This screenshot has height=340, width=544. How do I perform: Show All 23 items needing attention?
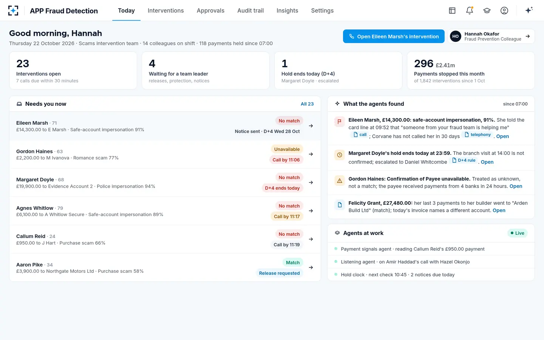click(307, 104)
